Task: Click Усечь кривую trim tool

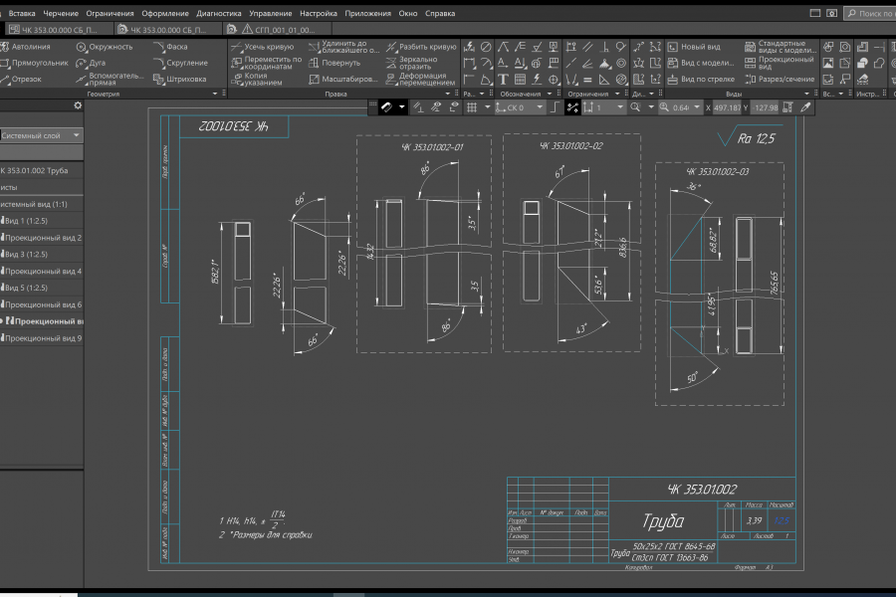Action: 262,47
